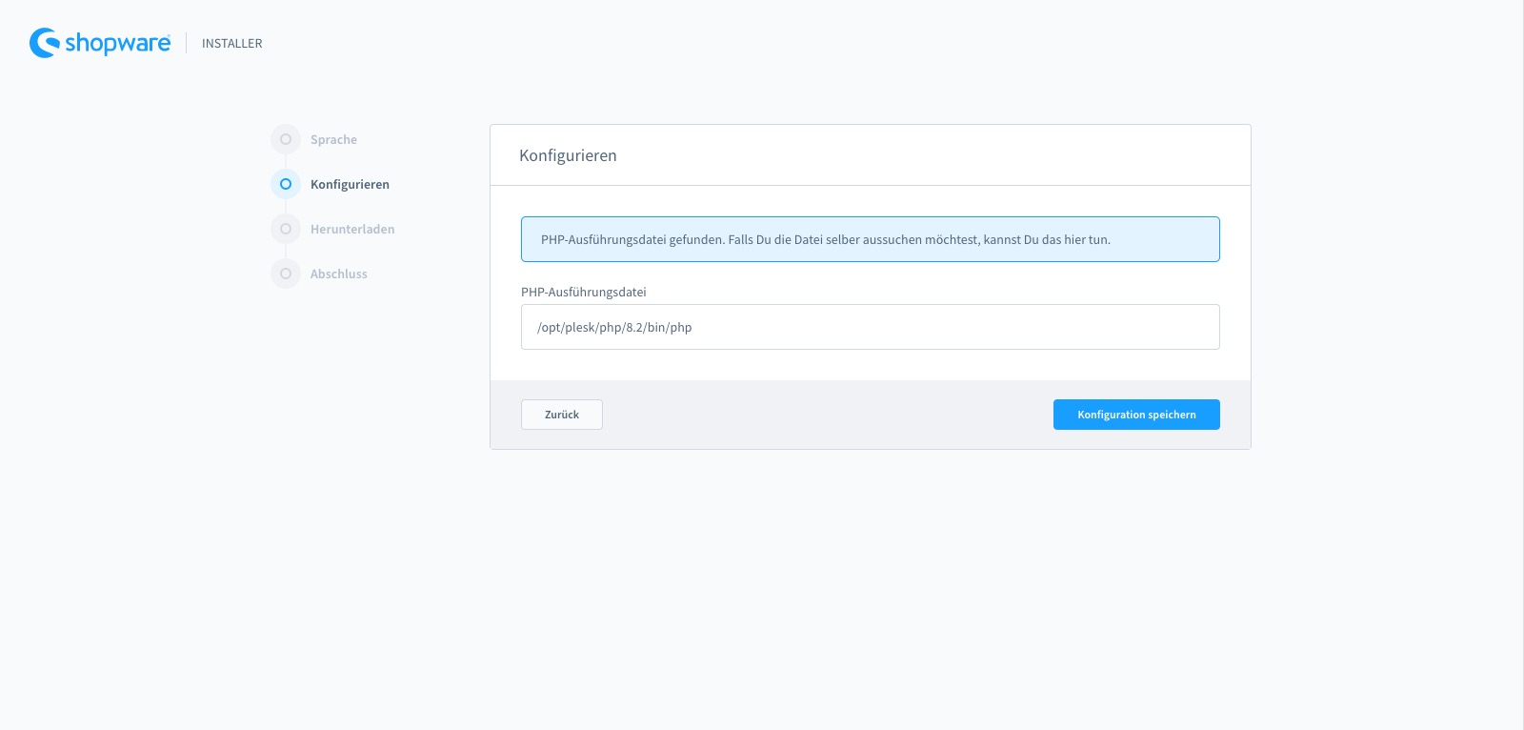This screenshot has height=730, width=1524.
Task: Click the PHP-Ausführungsdatei field label
Action: coord(583,293)
